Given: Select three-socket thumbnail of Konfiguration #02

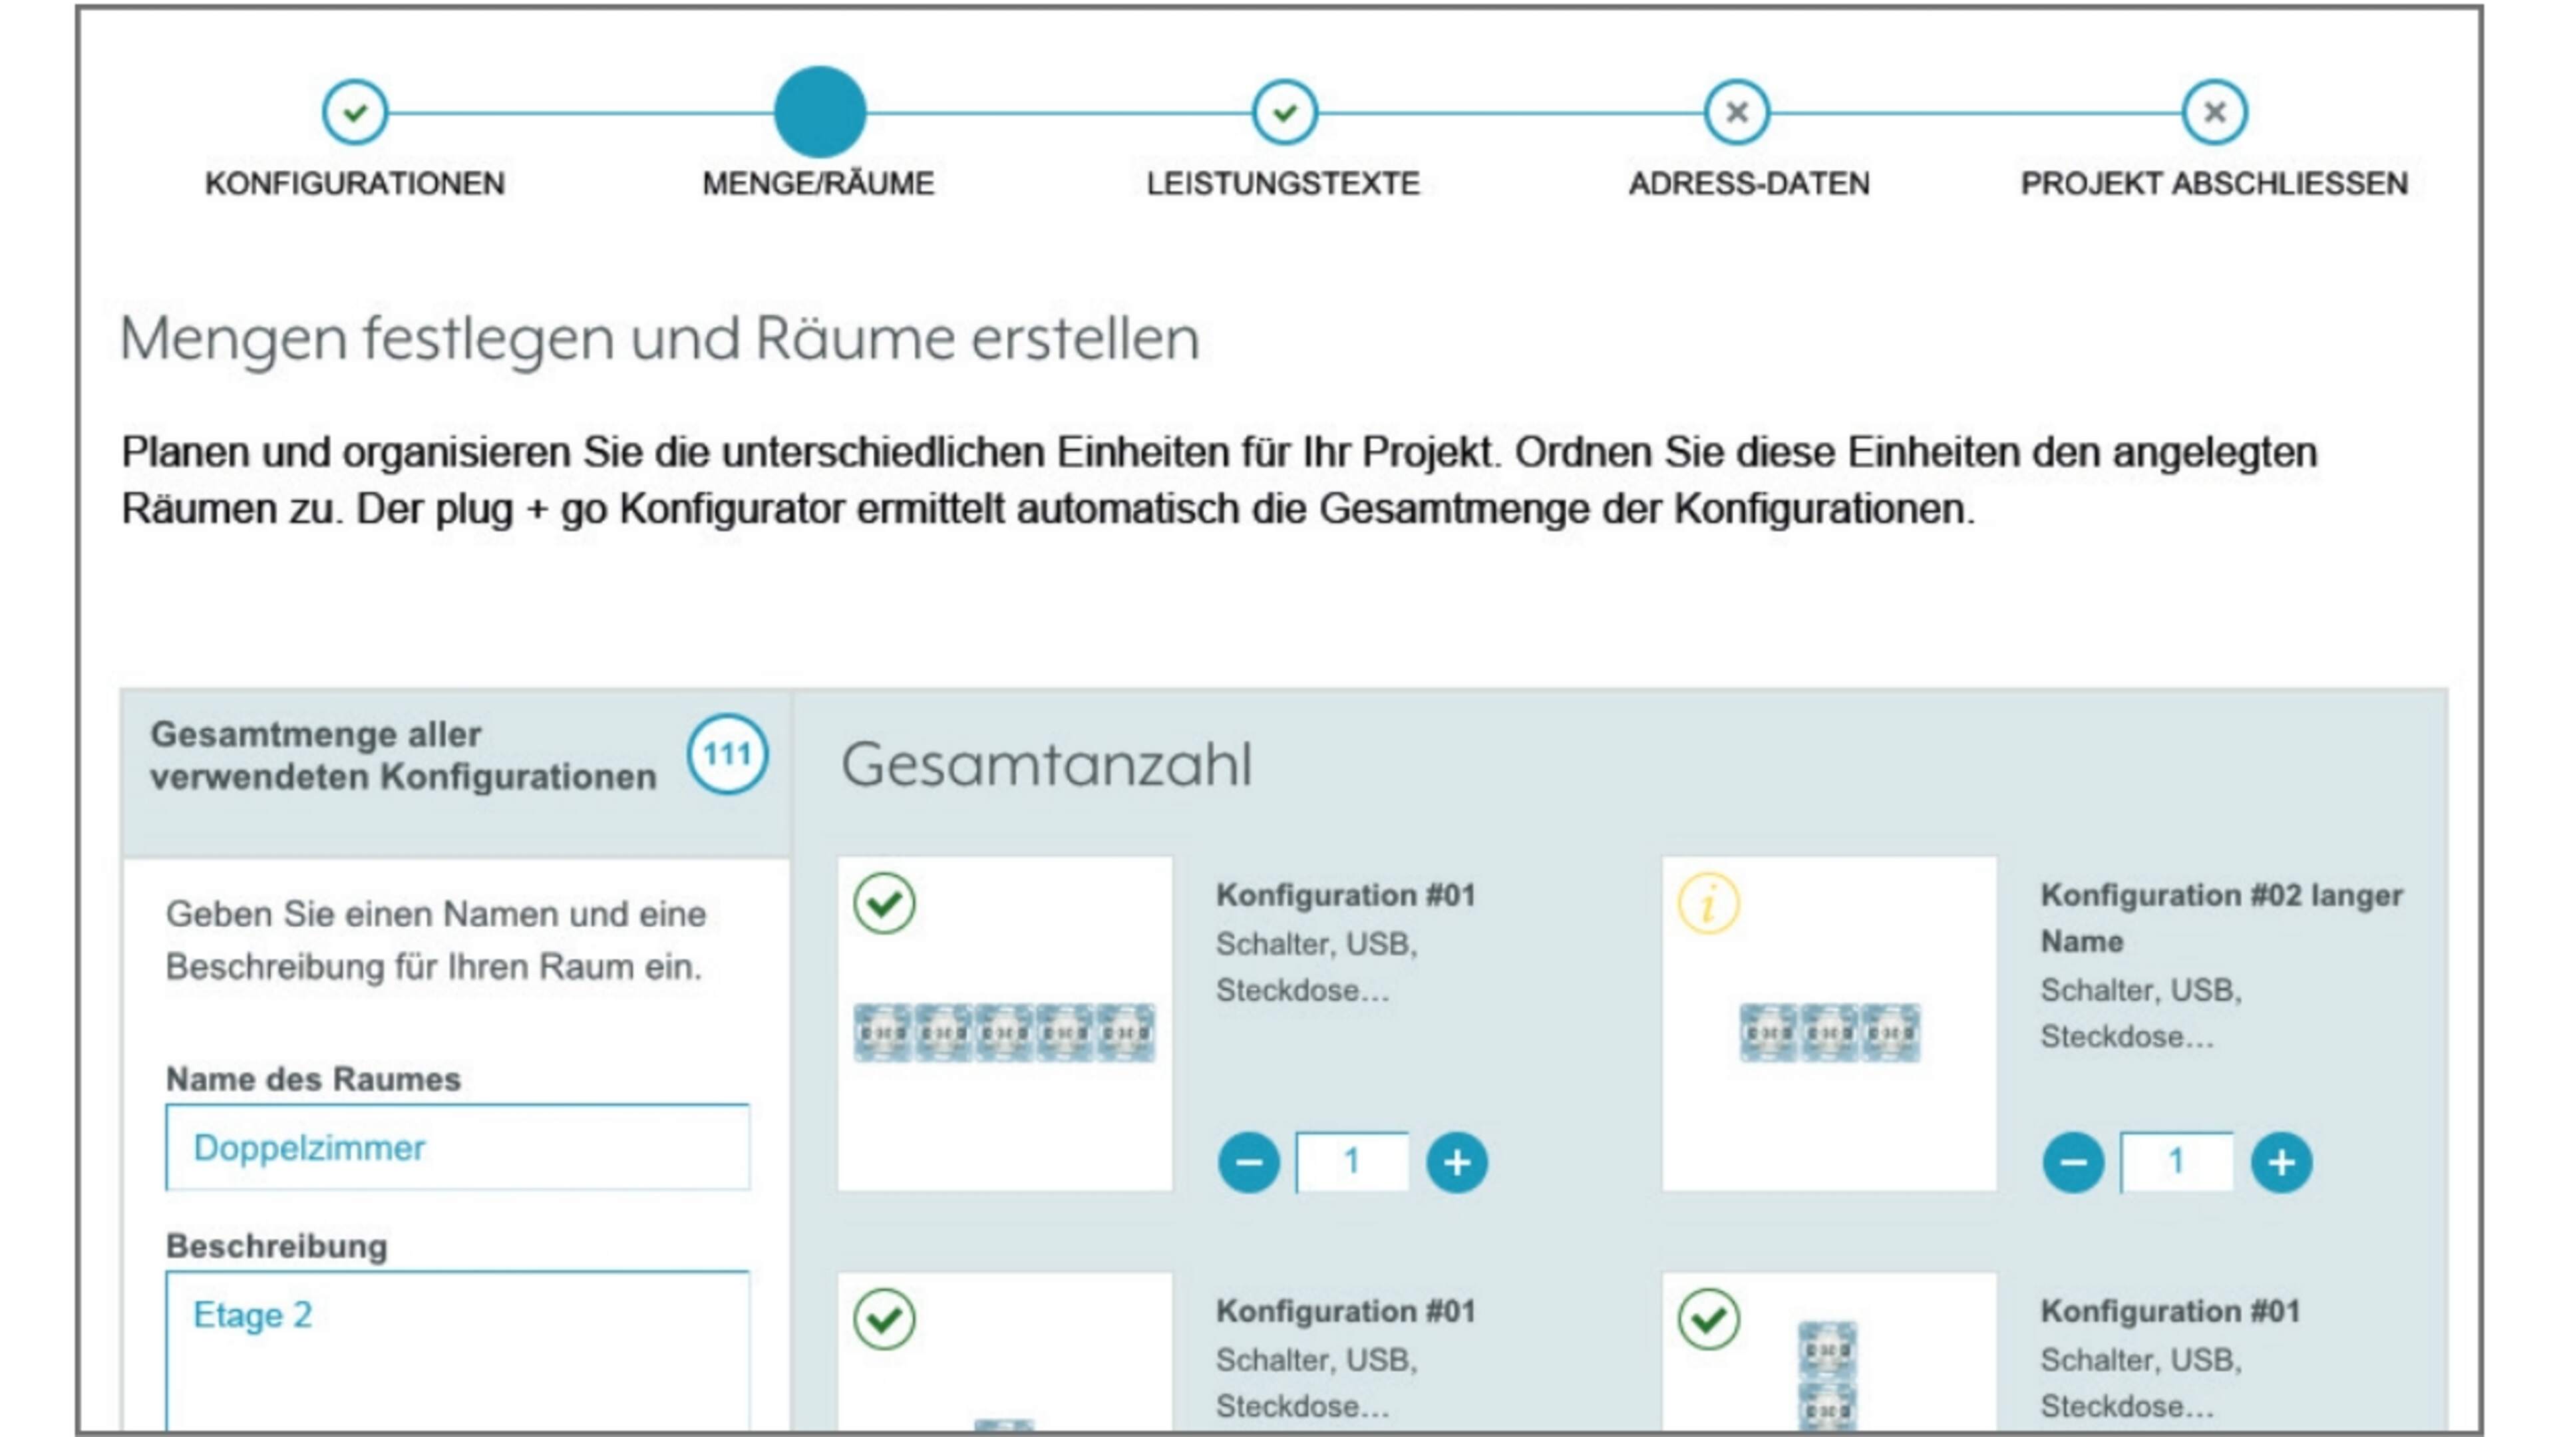Looking at the screenshot, I should (1829, 1033).
